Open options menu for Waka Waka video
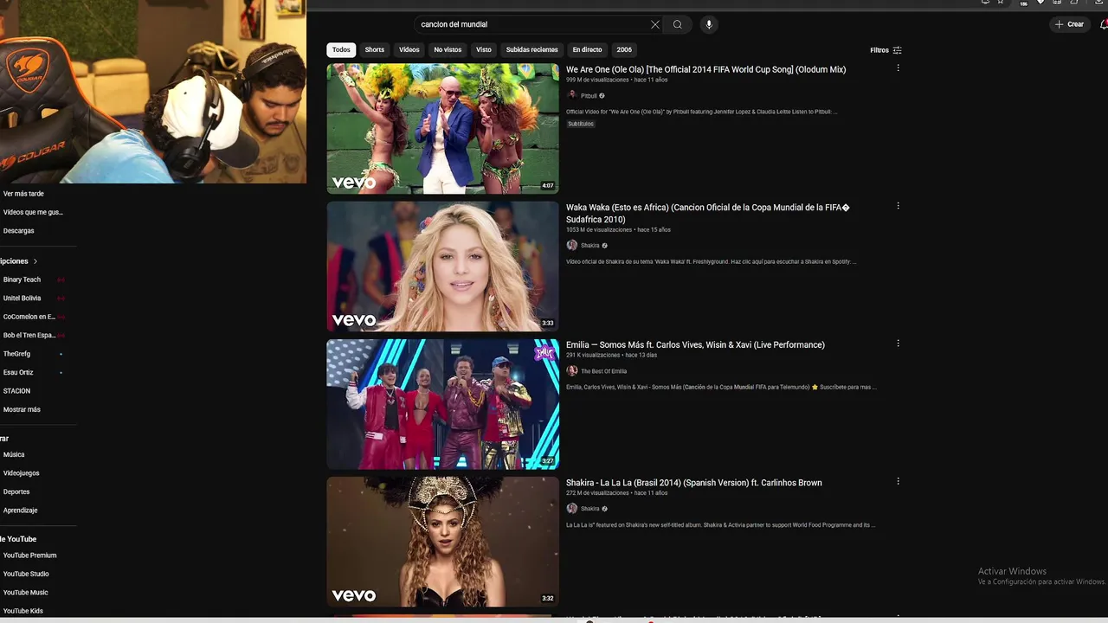Image resolution: width=1108 pixels, height=623 pixels. pyautogui.click(x=898, y=206)
